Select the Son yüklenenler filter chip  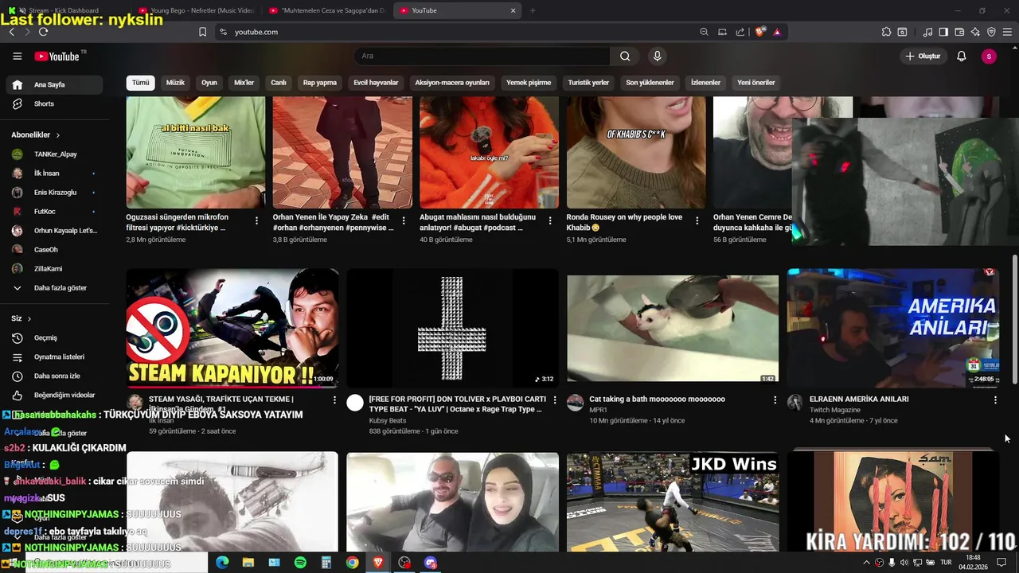(650, 83)
